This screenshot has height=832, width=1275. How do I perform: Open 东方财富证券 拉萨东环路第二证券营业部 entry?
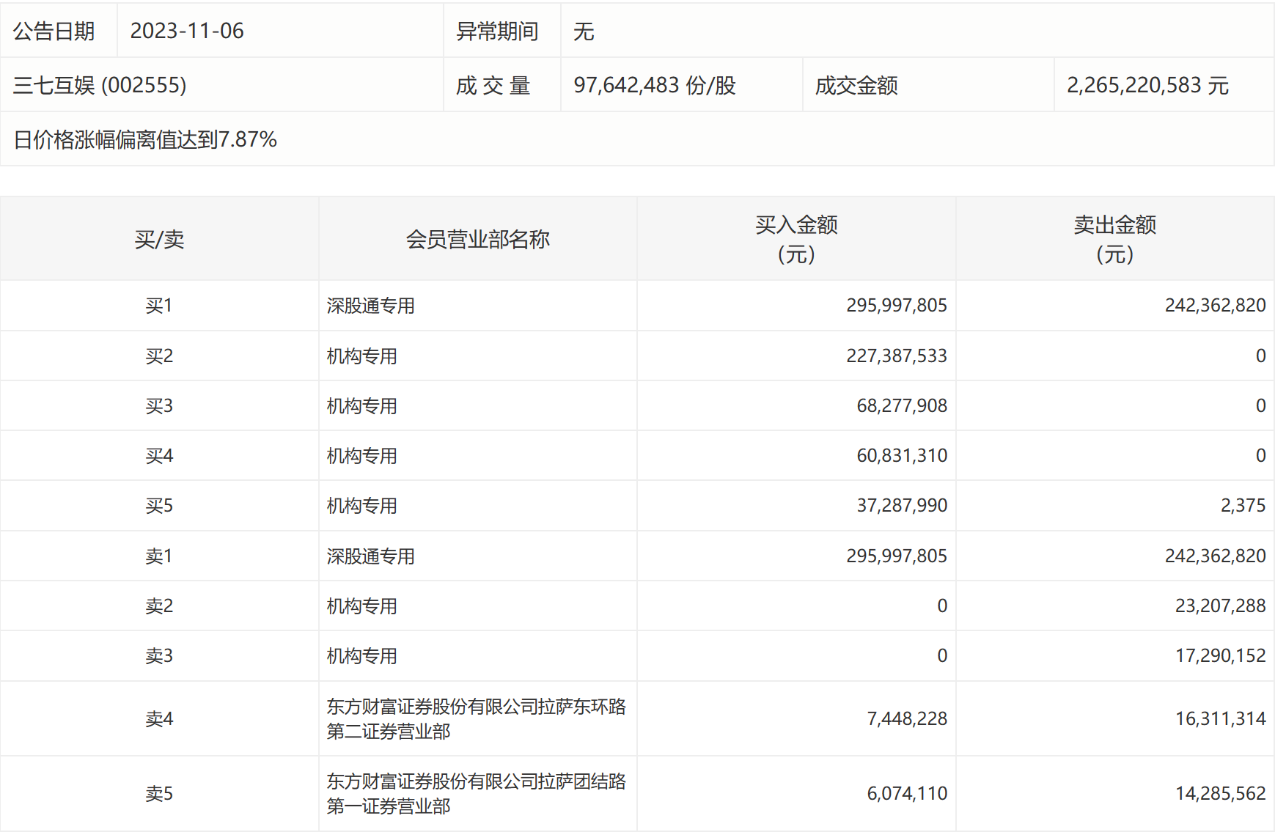pos(476,718)
